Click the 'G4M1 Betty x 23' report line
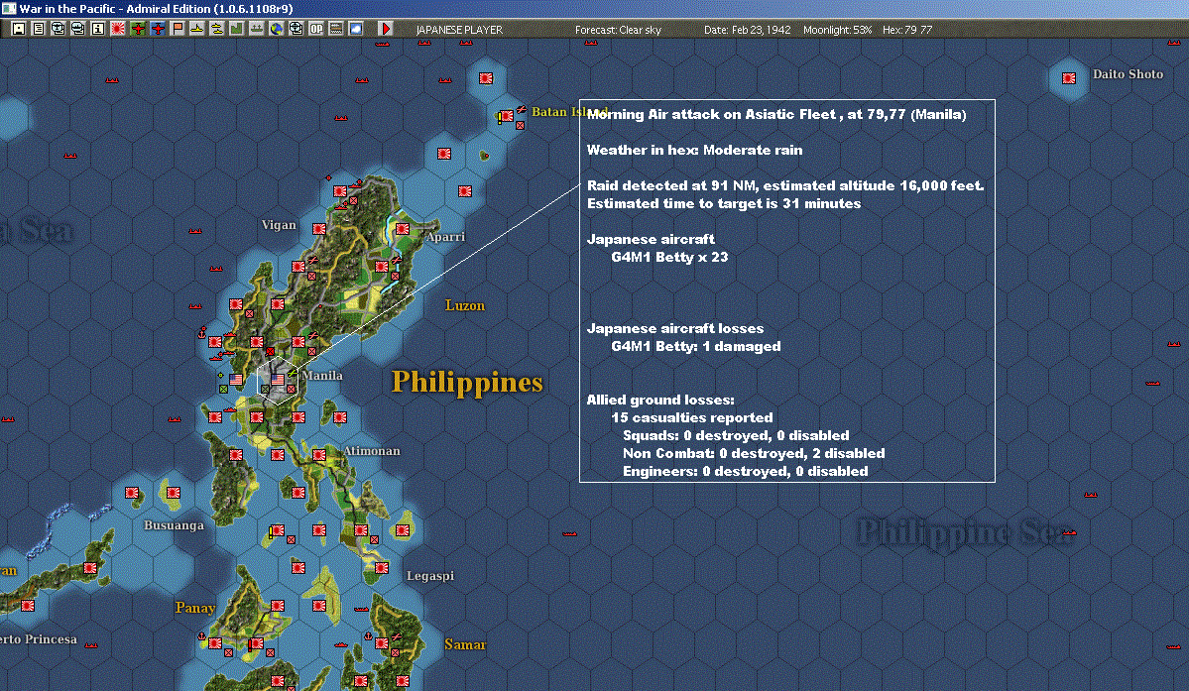Viewport: 1189px width, 691px height. (669, 257)
